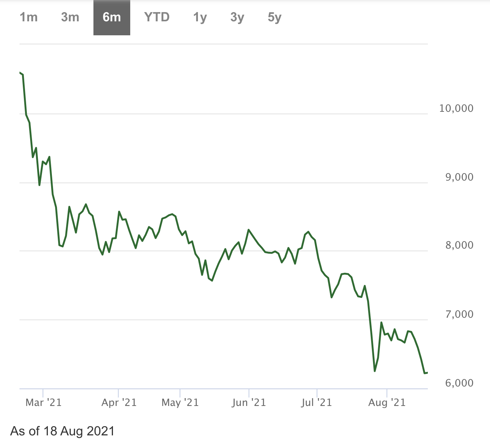
Task: Show year-to-date with the YTD tab
Action: (x=157, y=17)
